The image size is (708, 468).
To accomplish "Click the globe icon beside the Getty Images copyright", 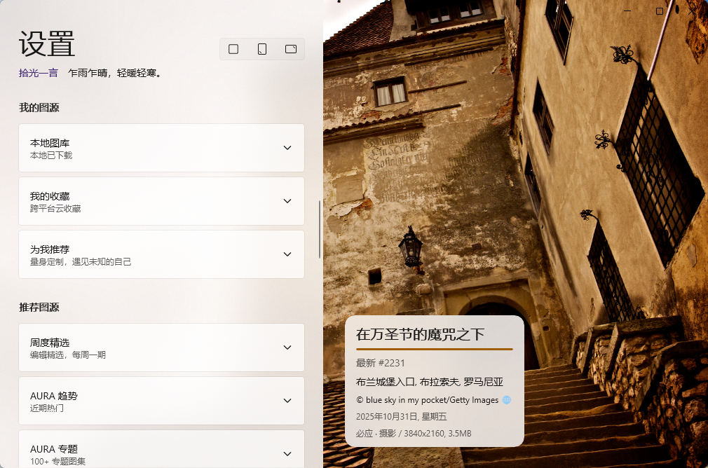I will tap(507, 400).
